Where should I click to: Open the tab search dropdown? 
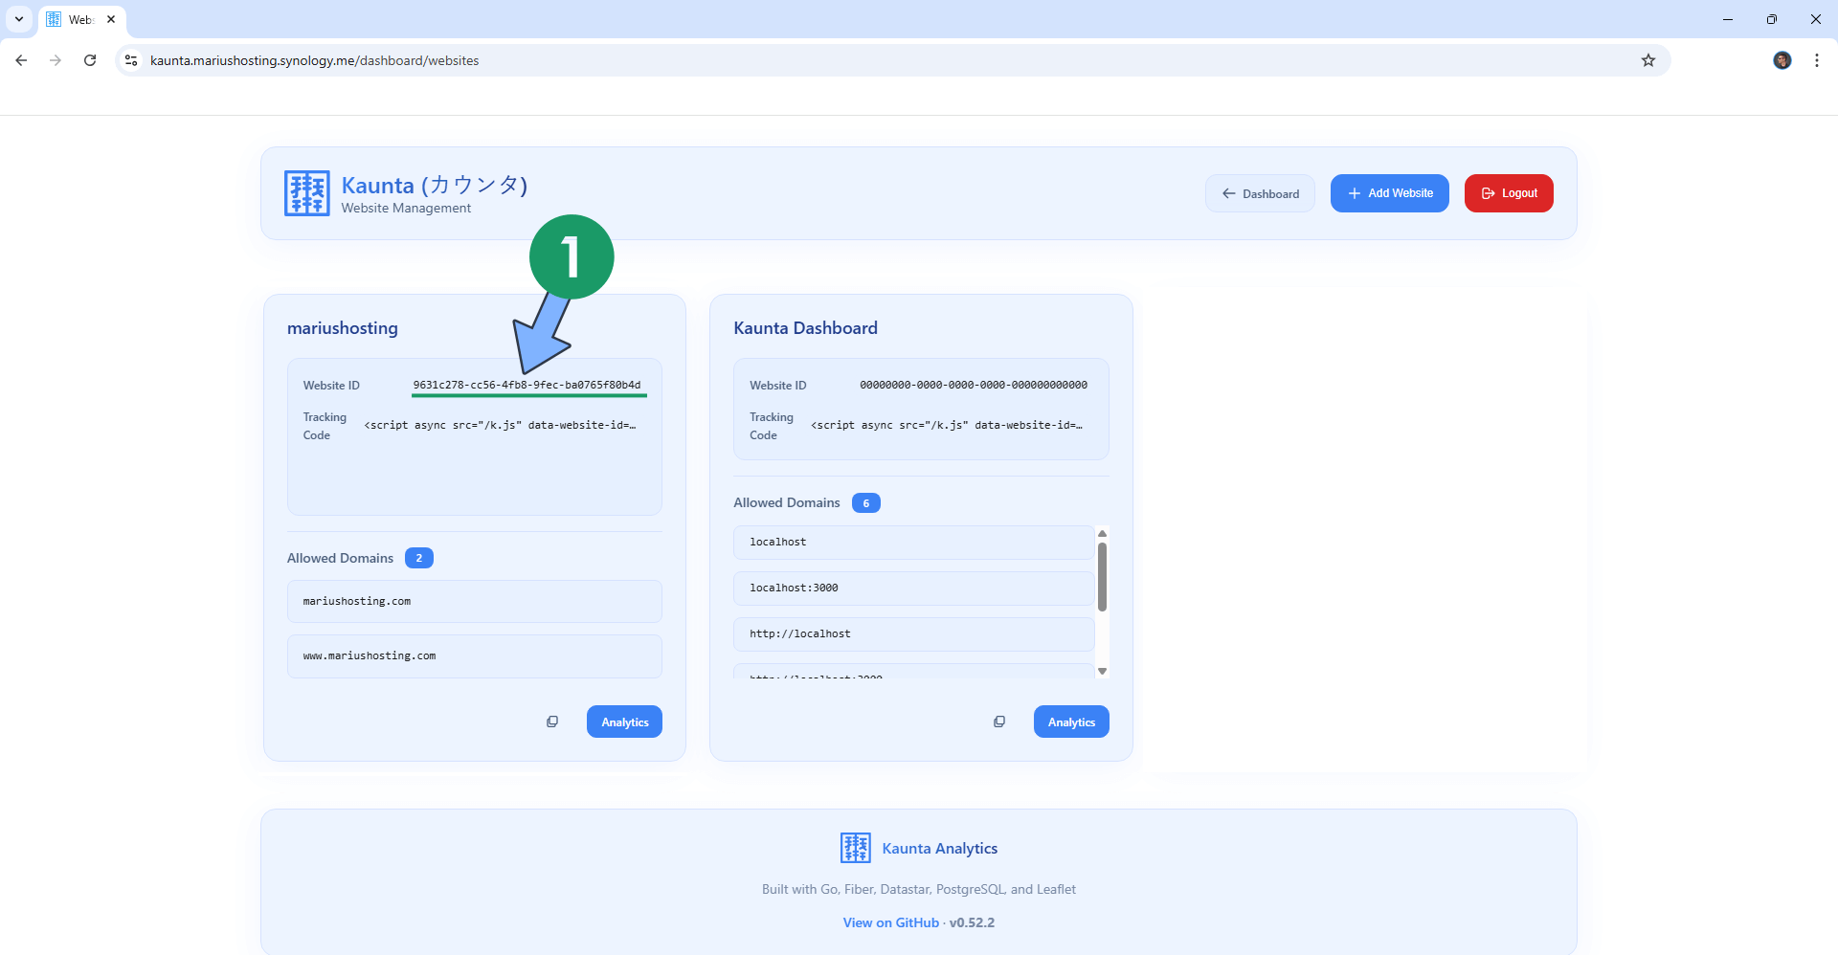point(18,18)
